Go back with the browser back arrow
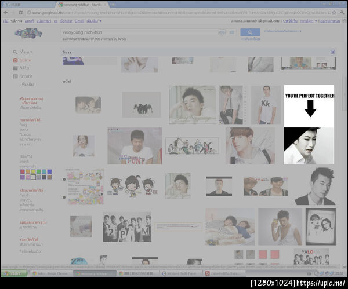Screen dimensions: 348x289 coord(6,13)
